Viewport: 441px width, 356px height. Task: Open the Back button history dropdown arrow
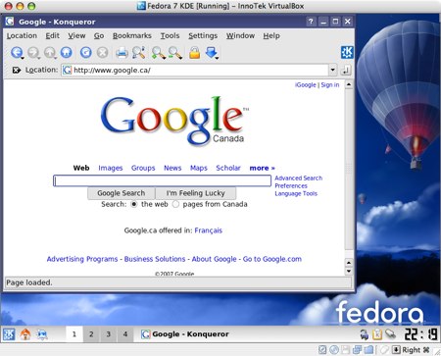pyautogui.click(x=23, y=58)
